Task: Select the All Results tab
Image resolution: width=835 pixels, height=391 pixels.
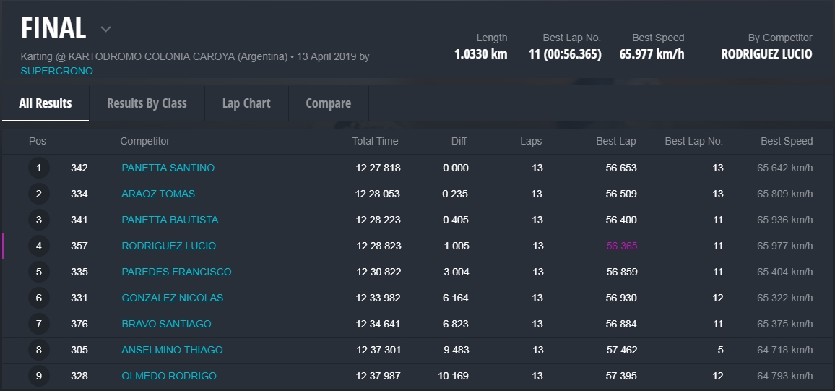Action: tap(46, 103)
